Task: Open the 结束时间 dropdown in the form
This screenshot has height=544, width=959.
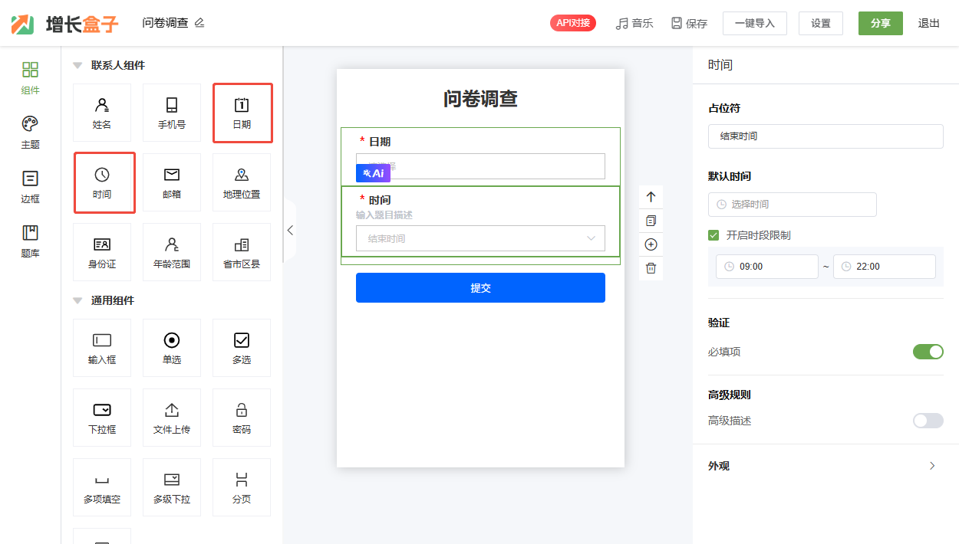Action: pos(480,238)
